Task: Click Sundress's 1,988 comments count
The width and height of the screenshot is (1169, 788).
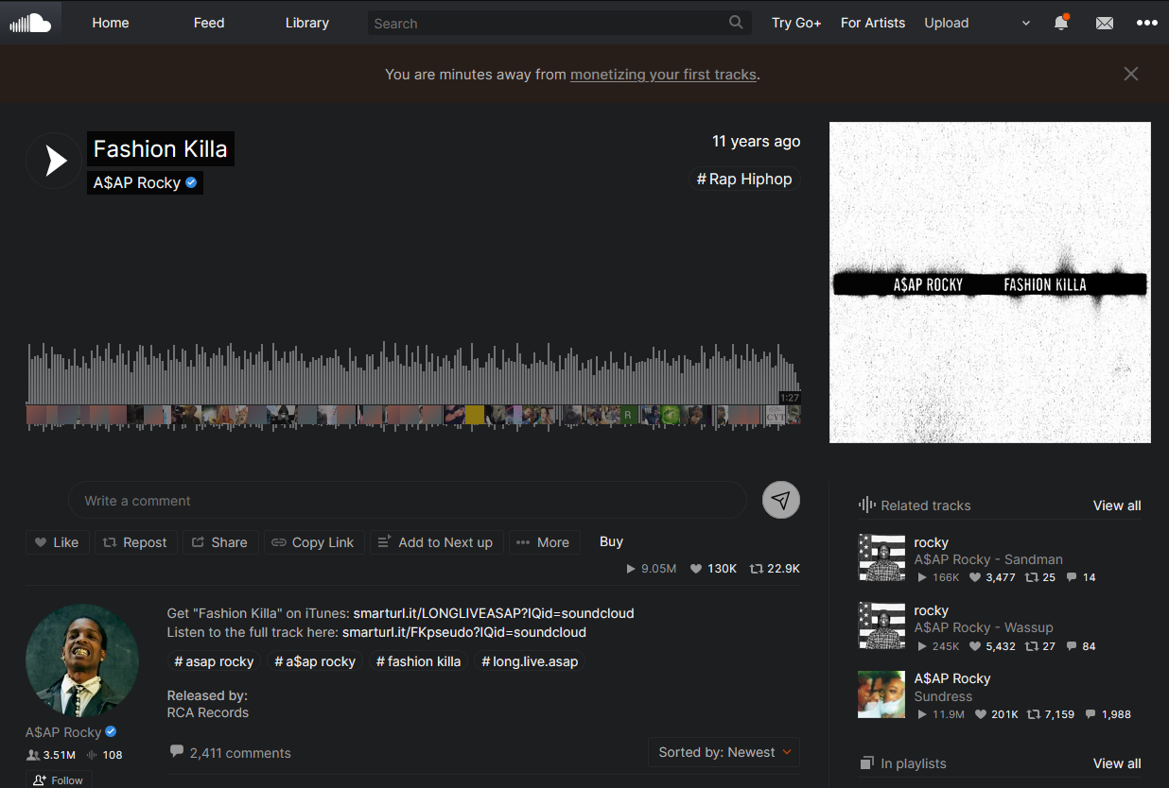Action: pos(1110,714)
